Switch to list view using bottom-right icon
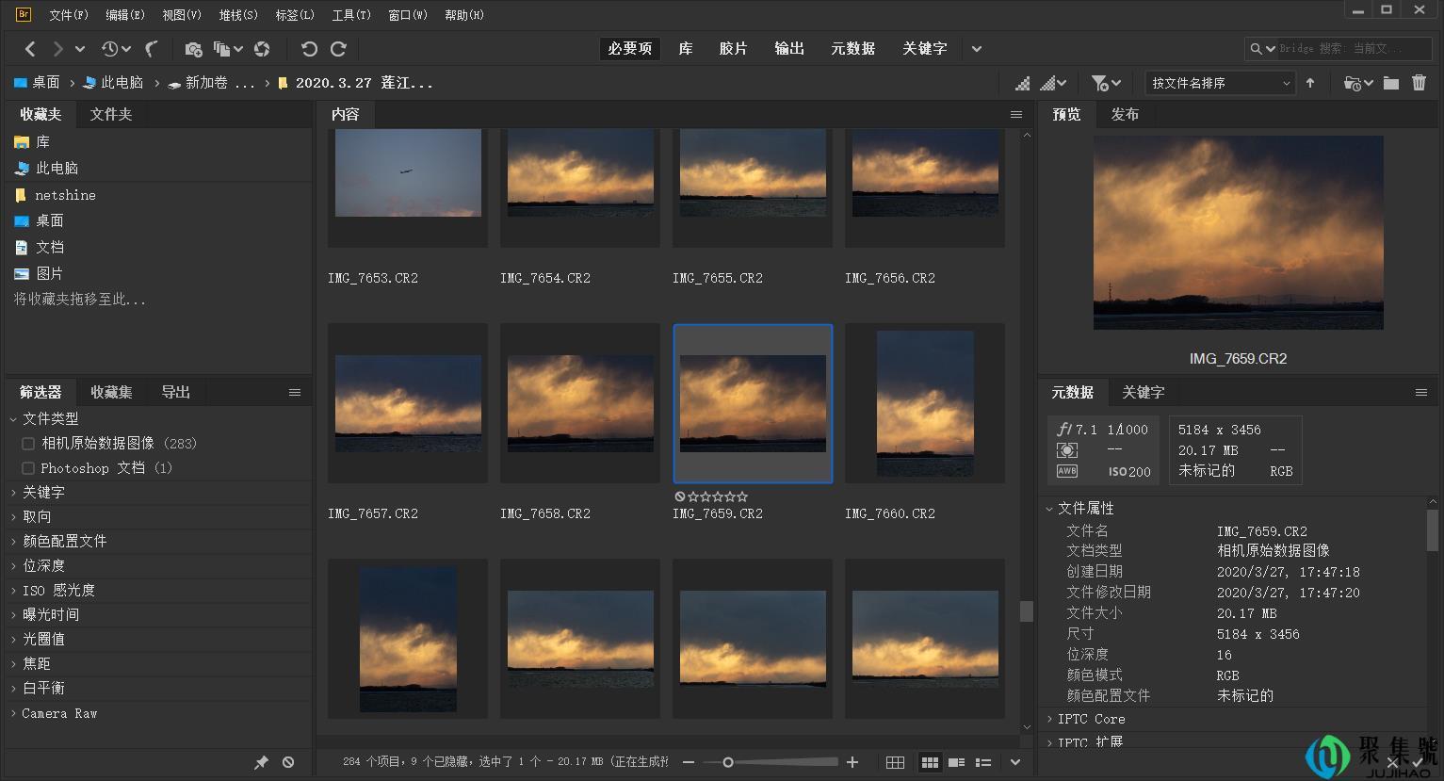 pyautogui.click(x=983, y=762)
